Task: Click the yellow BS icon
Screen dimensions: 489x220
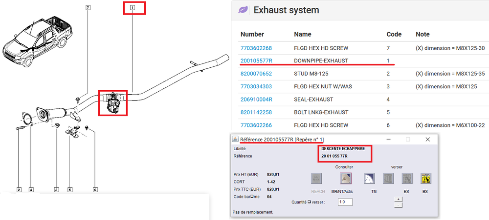Action: (x=425, y=179)
